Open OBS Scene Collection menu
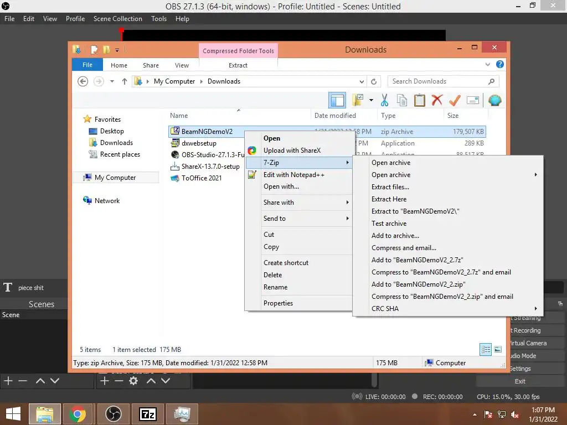The width and height of the screenshot is (567, 425). click(x=117, y=18)
